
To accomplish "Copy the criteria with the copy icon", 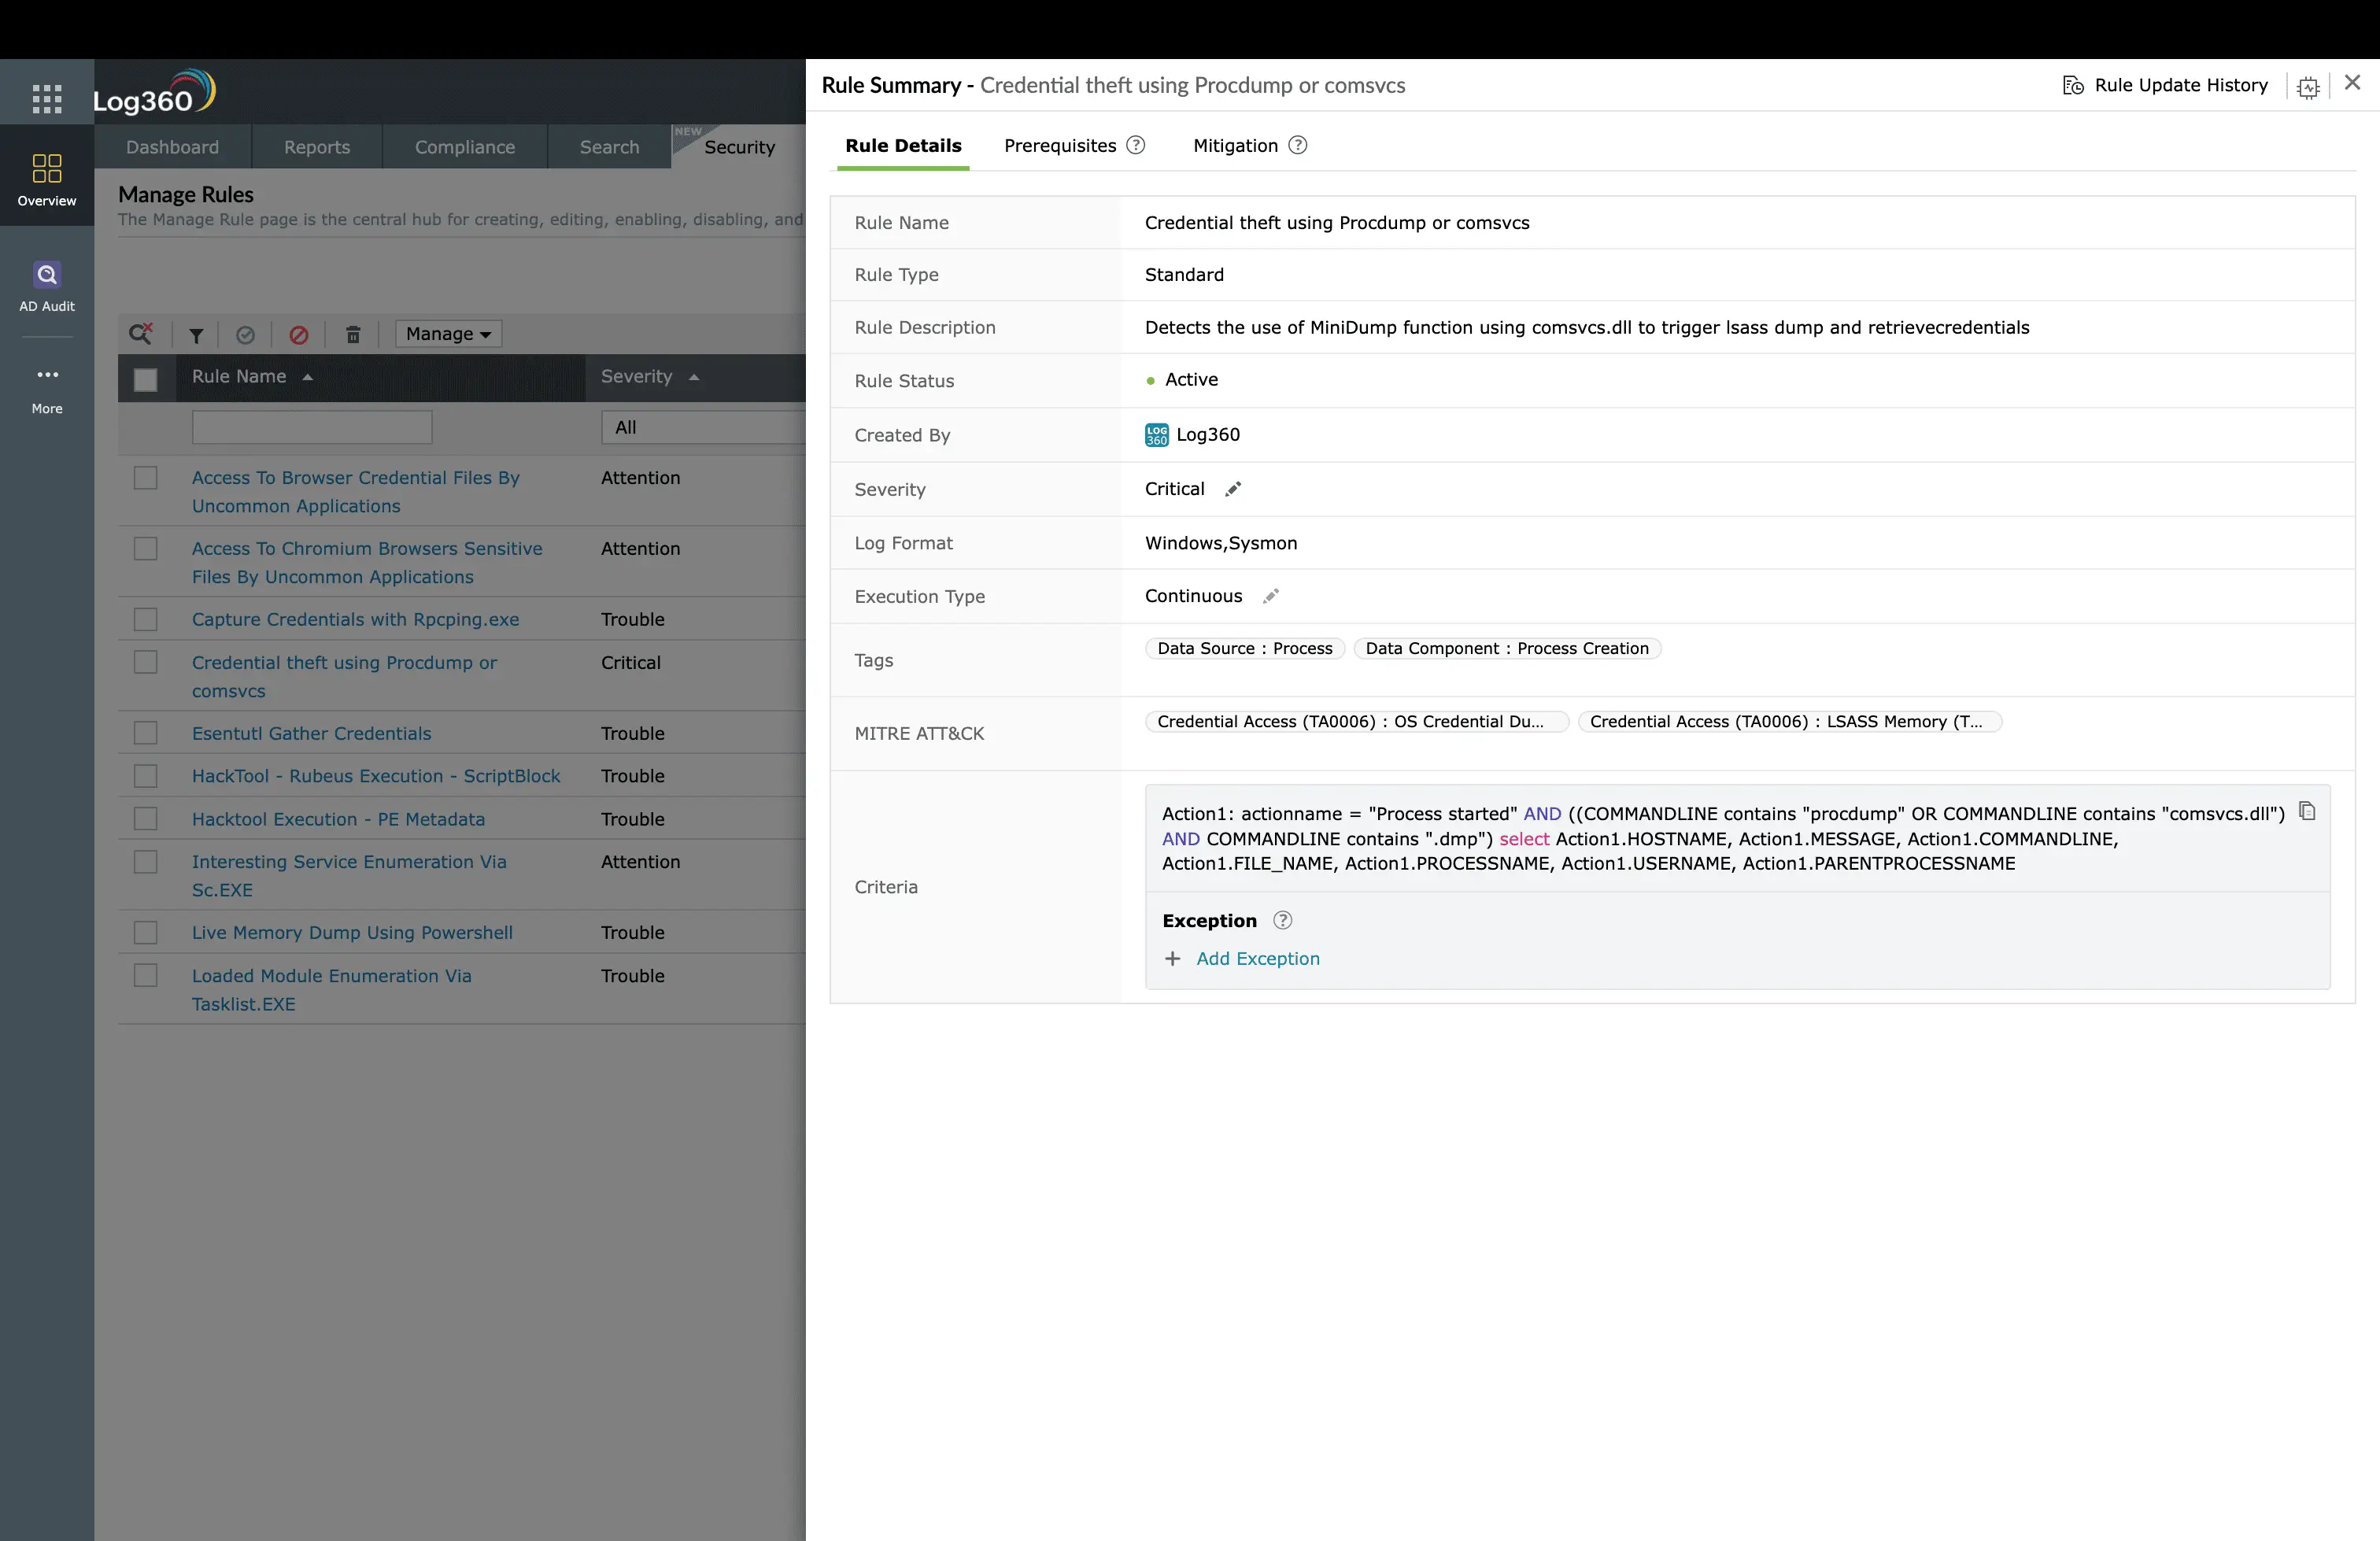I will tap(2307, 810).
